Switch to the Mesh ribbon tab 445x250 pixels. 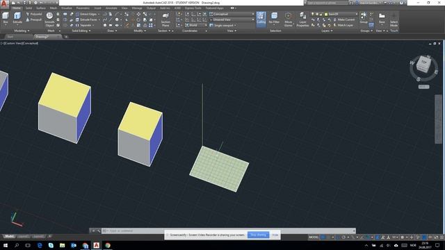(x=54, y=8)
